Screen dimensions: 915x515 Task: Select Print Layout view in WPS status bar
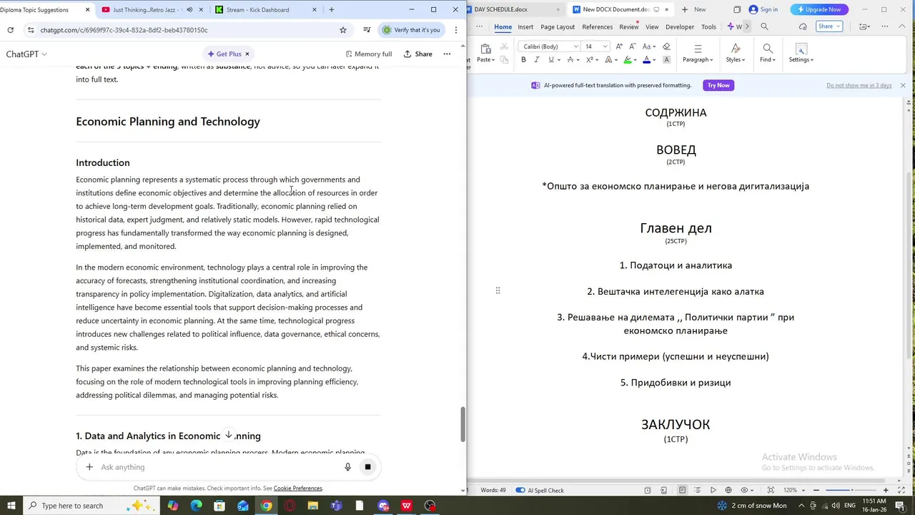click(x=682, y=490)
